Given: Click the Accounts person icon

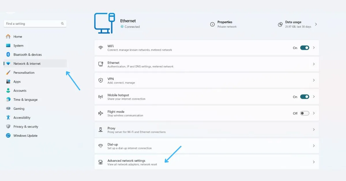Looking at the screenshot, I should tap(8, 90).
